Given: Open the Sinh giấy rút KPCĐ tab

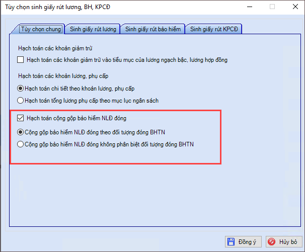Looking at the screenshot, I should (214, 29).
